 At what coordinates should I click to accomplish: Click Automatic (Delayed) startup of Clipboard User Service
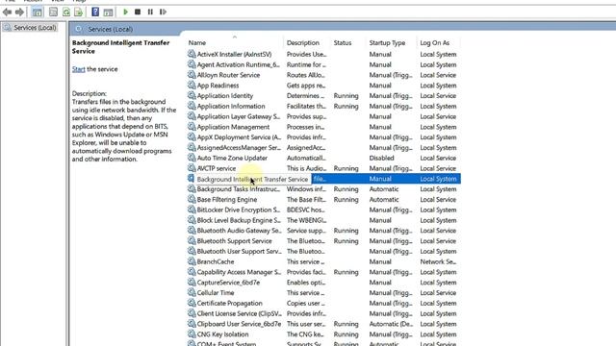pos(391,324)
